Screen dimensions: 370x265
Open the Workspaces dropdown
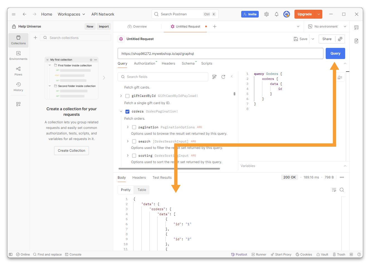pos(71,14)
